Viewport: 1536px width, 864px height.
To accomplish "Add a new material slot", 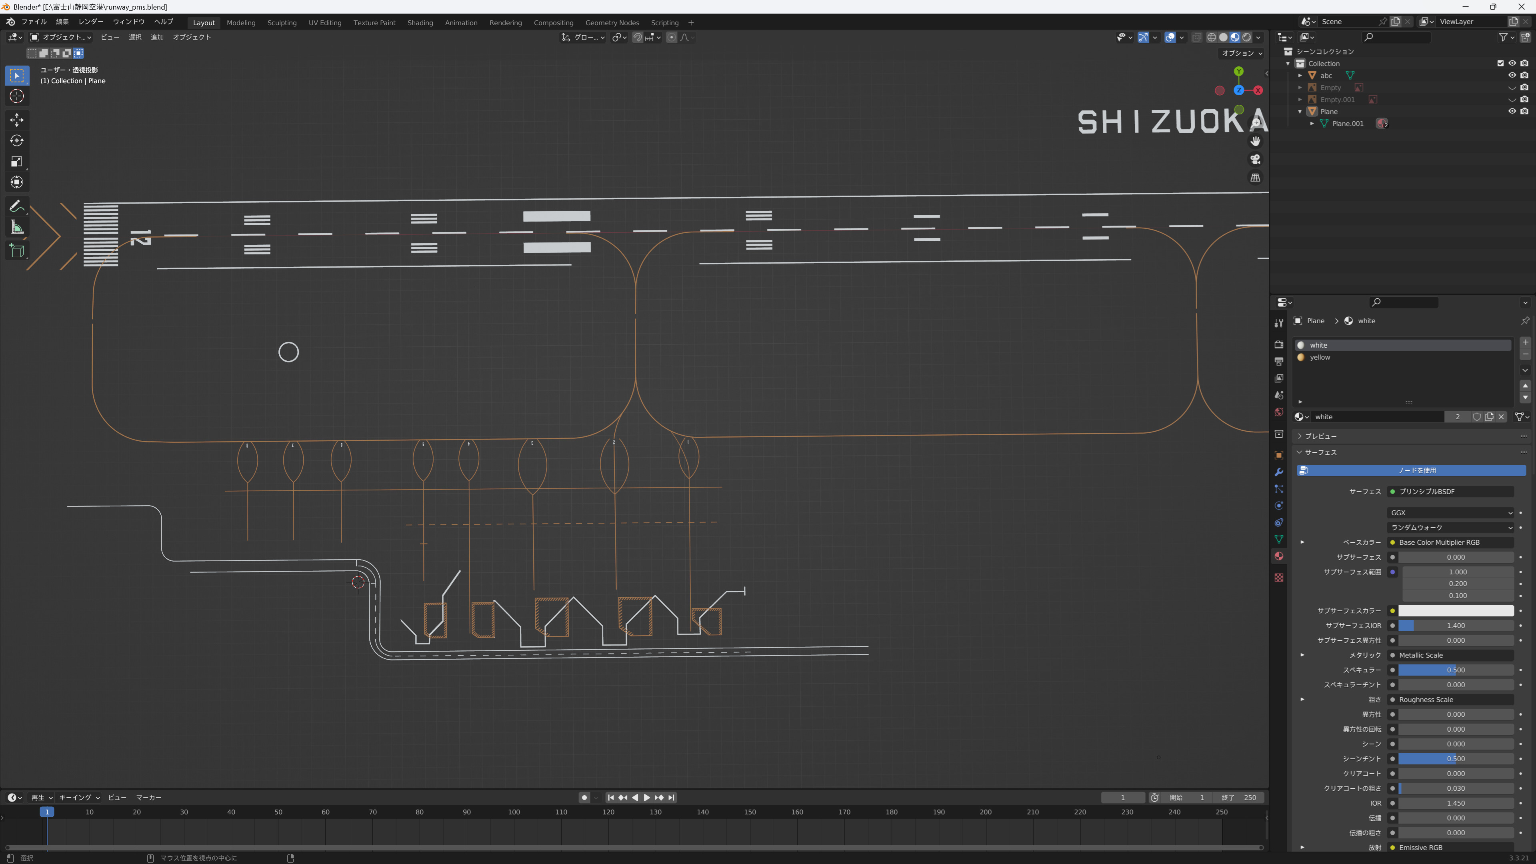I will click(x=1525, y=342).
